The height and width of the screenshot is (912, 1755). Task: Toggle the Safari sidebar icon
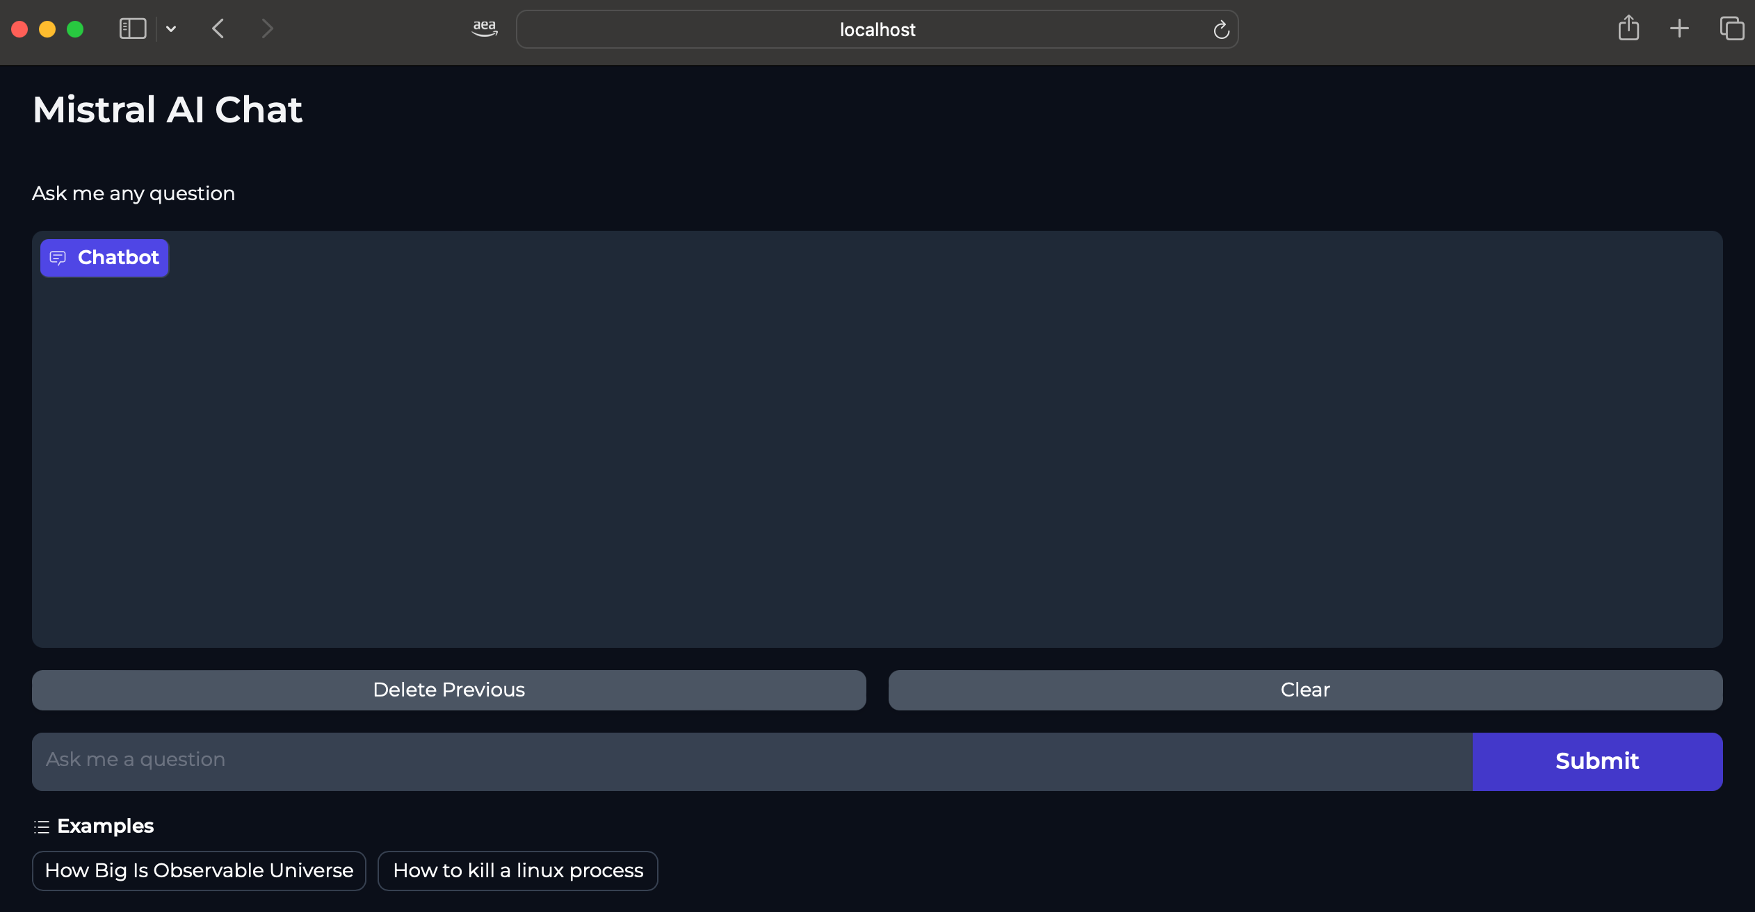coord(132,28)
